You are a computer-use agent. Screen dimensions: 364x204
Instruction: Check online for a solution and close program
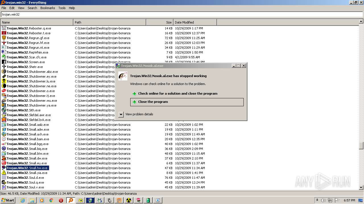click(x=187, y=93)
